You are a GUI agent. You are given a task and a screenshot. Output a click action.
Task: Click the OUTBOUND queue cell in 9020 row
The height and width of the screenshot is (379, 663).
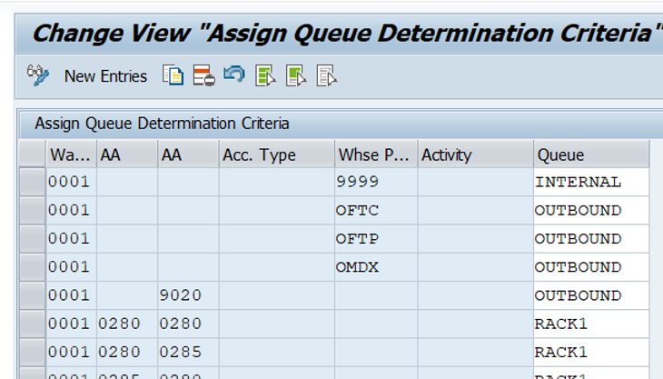[x=591, y=295]
